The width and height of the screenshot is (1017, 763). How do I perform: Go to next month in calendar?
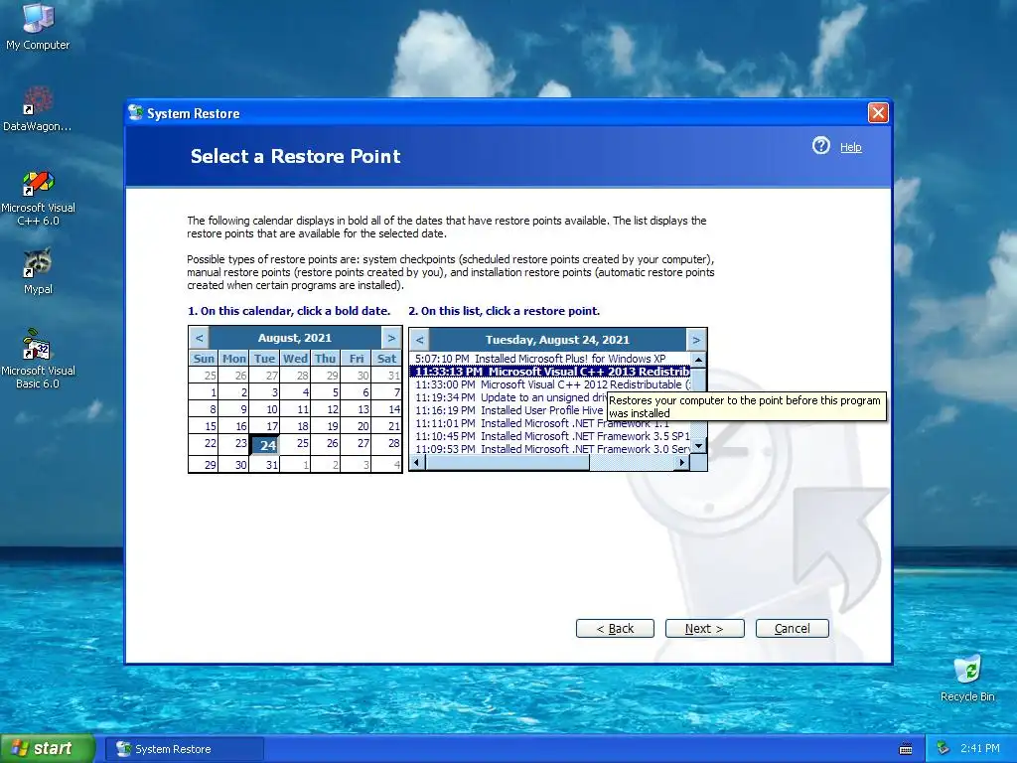391,338
